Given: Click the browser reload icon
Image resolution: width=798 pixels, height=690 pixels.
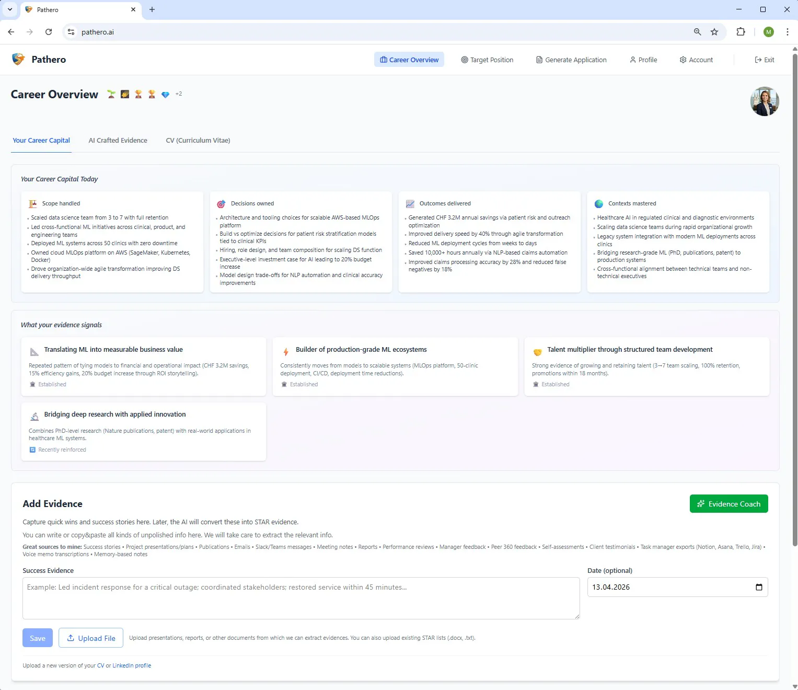Looking at the screenshot, I should (49, 32).
